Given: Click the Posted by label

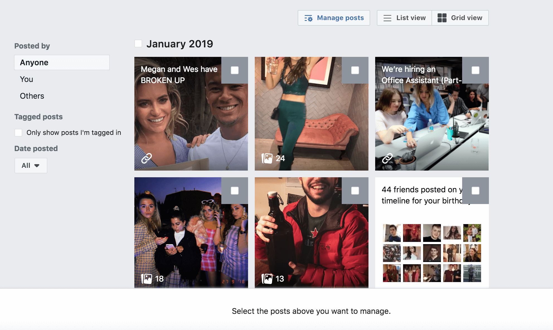Looking at the screenshot, I should 32,46.
